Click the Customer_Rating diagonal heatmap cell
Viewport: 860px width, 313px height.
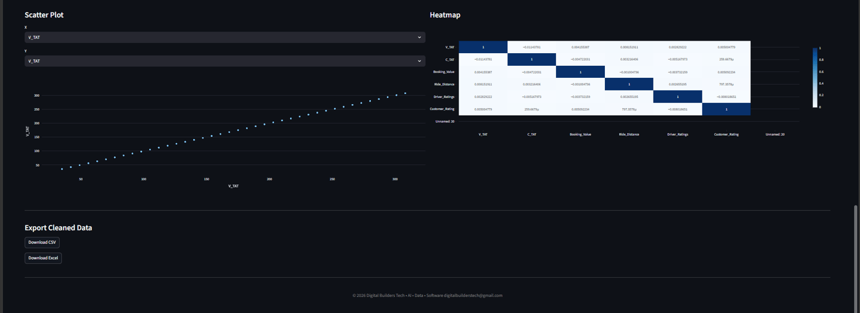coord(726,109)
